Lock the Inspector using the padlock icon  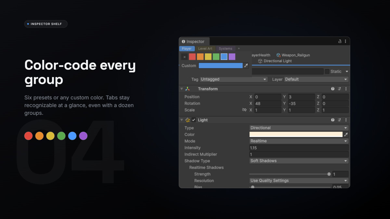340,42
